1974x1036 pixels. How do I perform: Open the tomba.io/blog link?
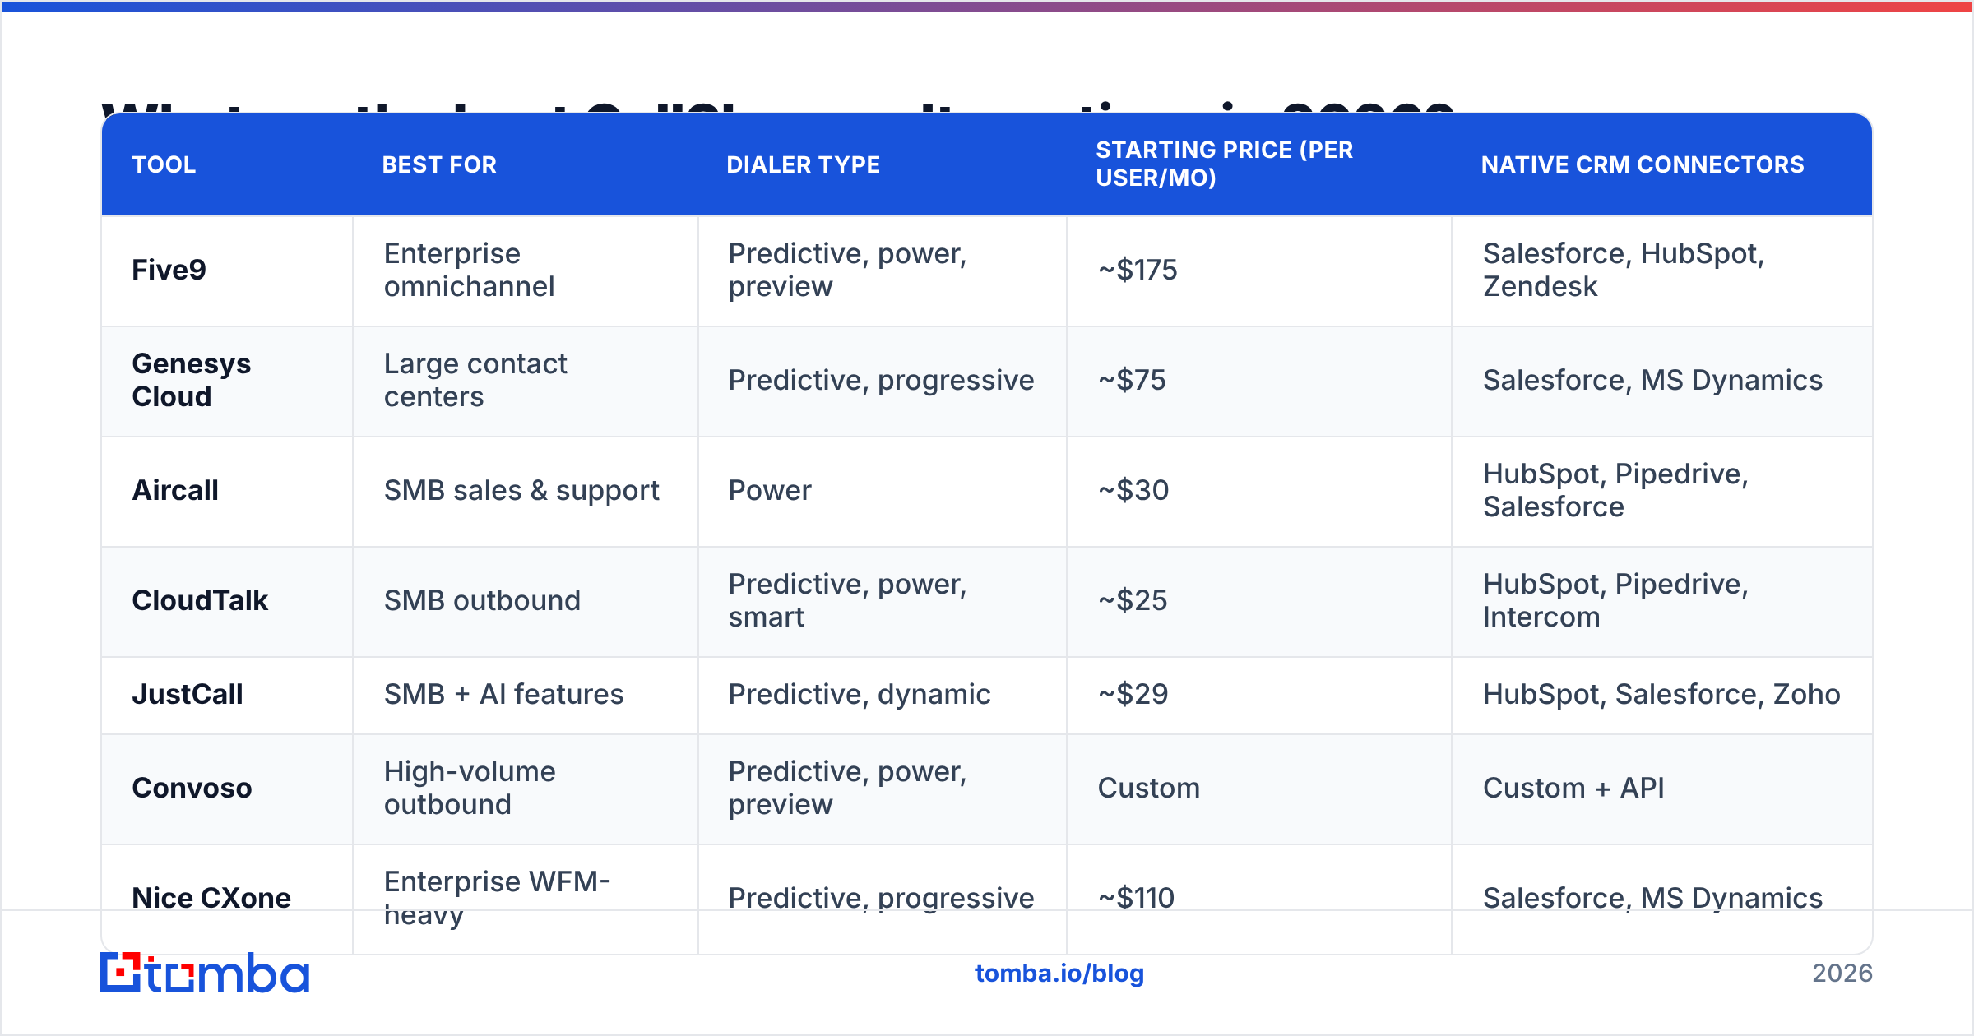point(1059,974)
